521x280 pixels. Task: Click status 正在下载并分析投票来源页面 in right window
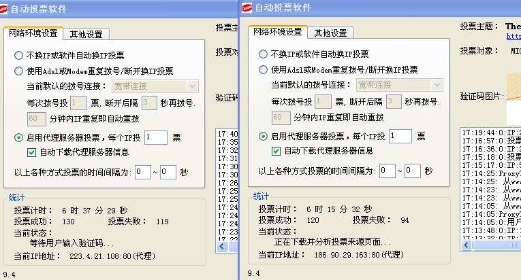tap(332, 242)
